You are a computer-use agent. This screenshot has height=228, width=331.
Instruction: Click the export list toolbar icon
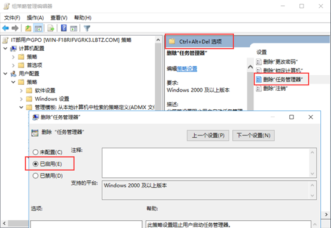[x=51, y=28]
